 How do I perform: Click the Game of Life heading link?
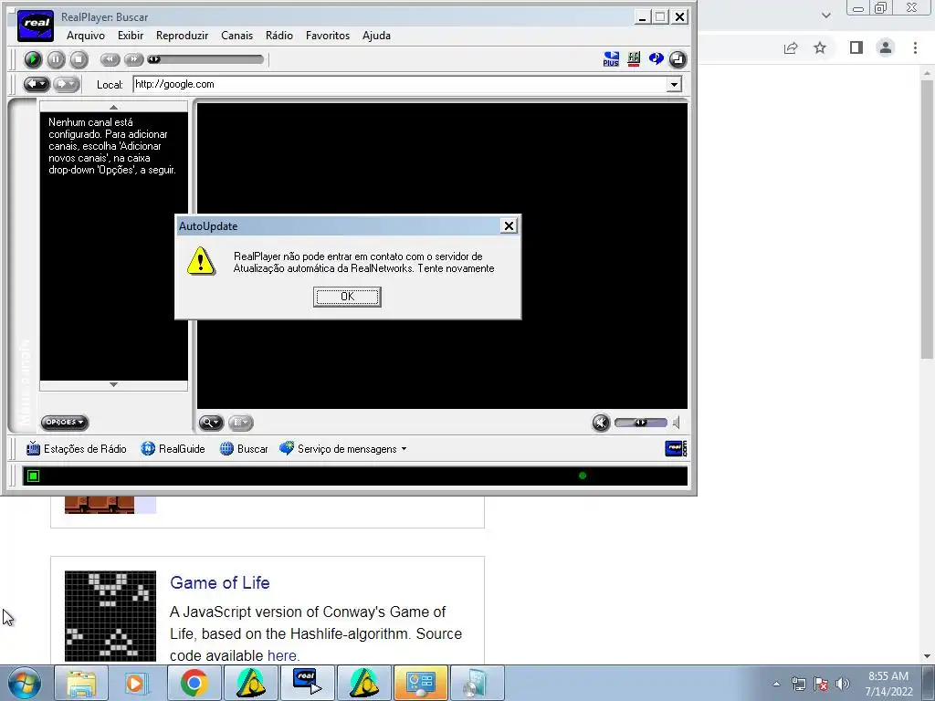point(219,582)
